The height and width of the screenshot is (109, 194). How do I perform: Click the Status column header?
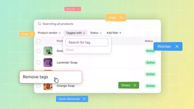click(149, 41)
